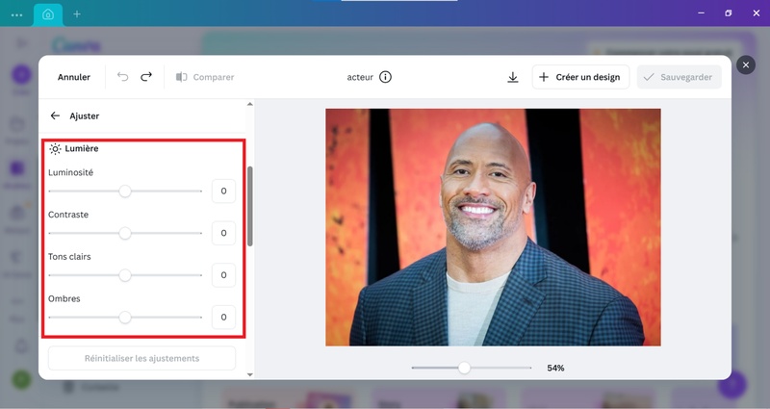Click the zoom slider below the image

coord(464,368)
